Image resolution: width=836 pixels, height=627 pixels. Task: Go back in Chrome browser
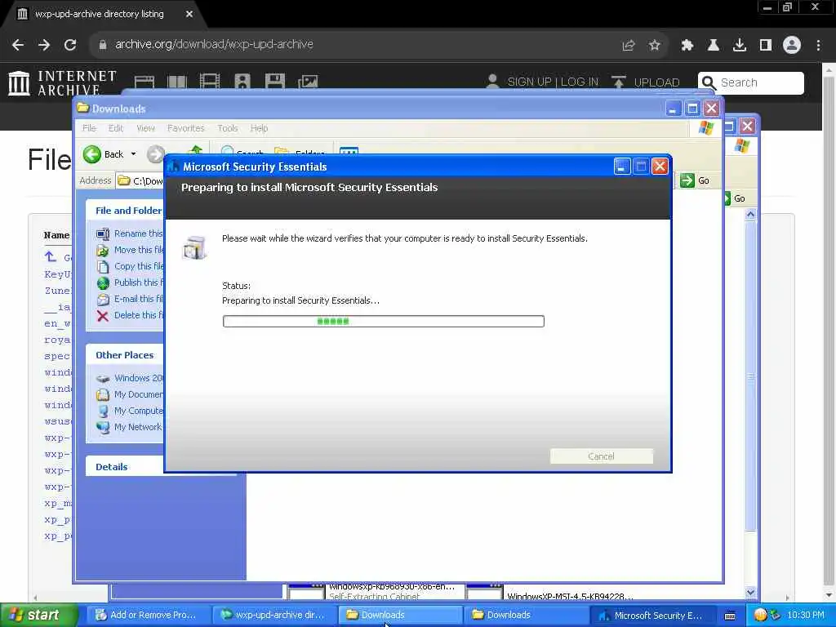[18, 45]
